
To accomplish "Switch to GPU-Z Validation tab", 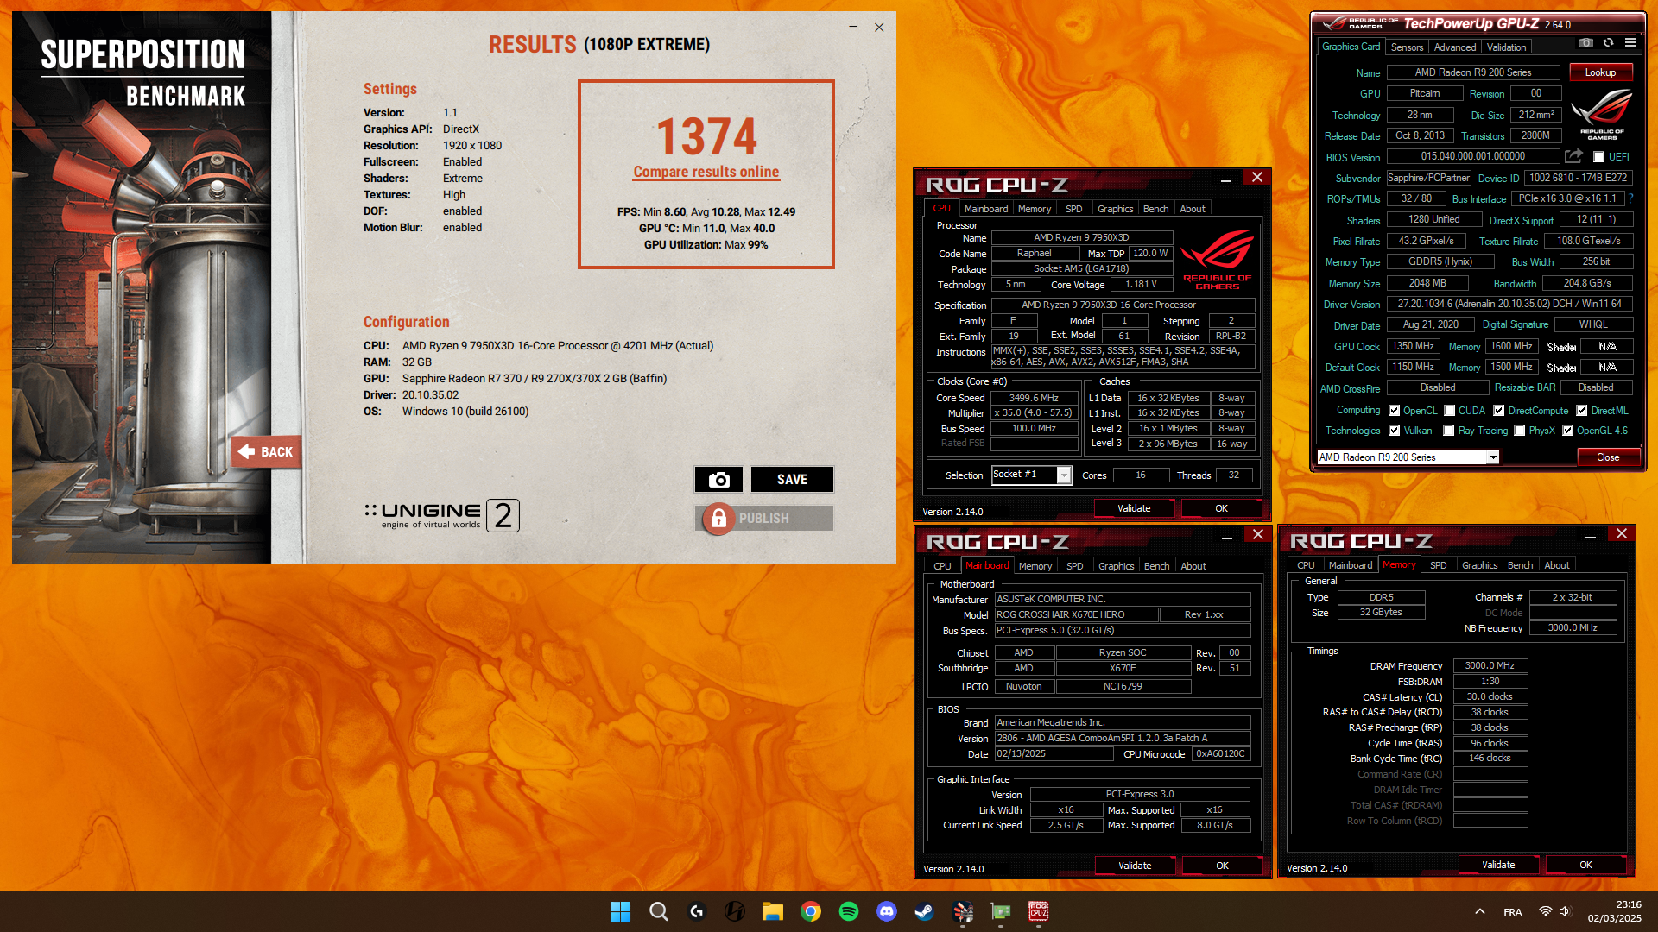I will [1506, 47].
